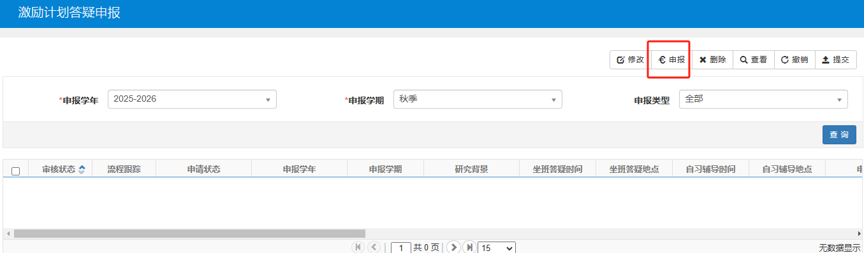Open the 申报学年 2025-2026 dropdown
Screen dimensions: 864x253
[x=192, y=99]
